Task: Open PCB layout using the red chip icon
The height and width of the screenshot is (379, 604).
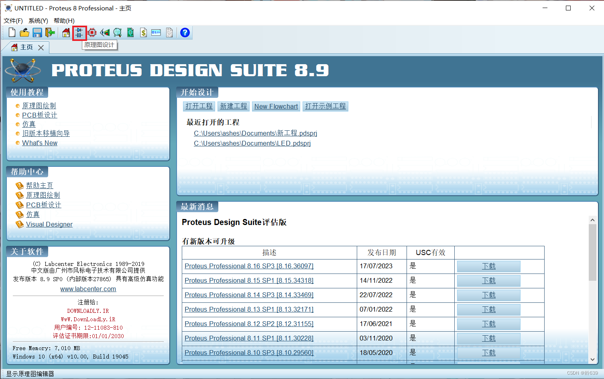Action: point(92,32)
